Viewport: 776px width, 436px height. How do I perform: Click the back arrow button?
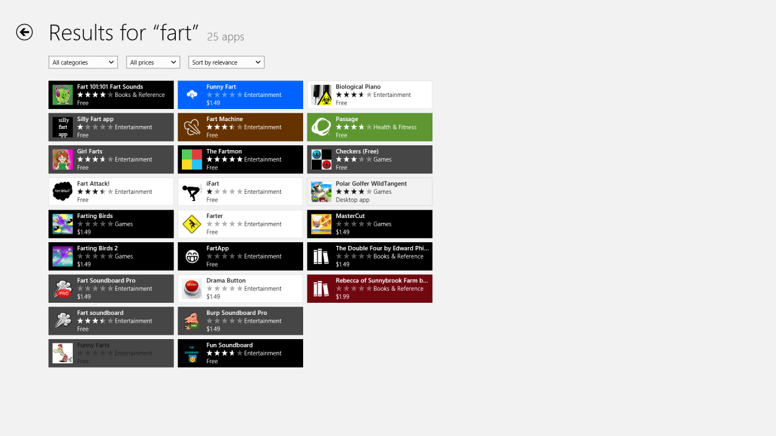pos(24,32)
